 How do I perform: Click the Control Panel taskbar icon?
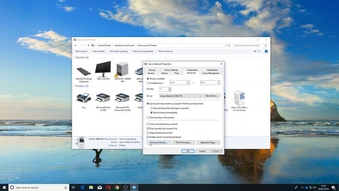(134, 187)
